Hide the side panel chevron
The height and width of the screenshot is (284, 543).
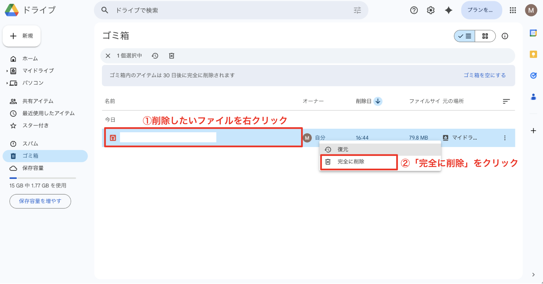533,275
